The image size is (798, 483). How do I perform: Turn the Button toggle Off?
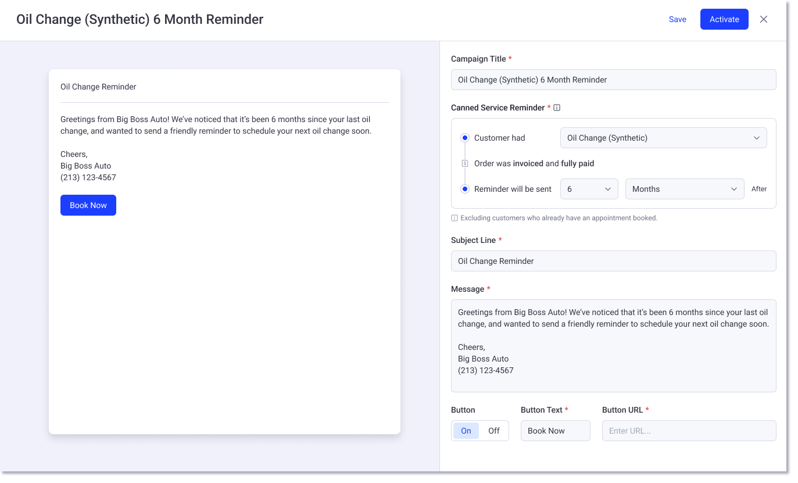pos(493,431)
